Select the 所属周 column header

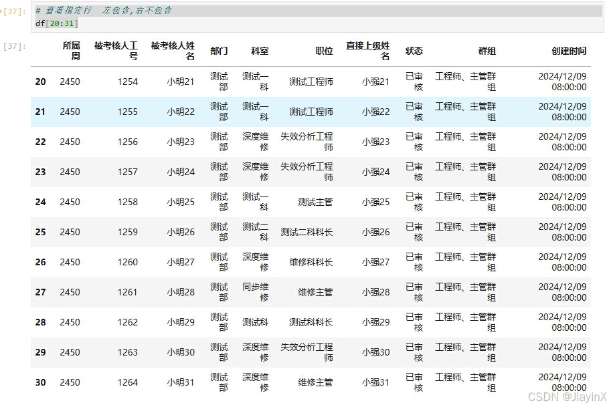pos(72,50)
